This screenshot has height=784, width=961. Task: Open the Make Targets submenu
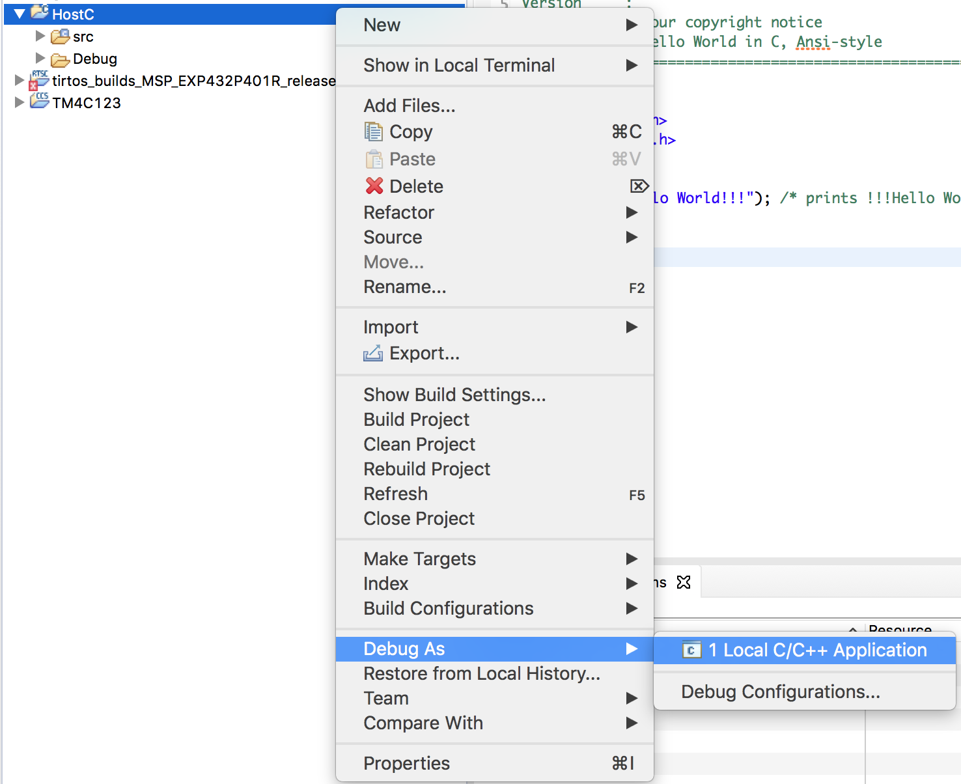pos(495,559)
